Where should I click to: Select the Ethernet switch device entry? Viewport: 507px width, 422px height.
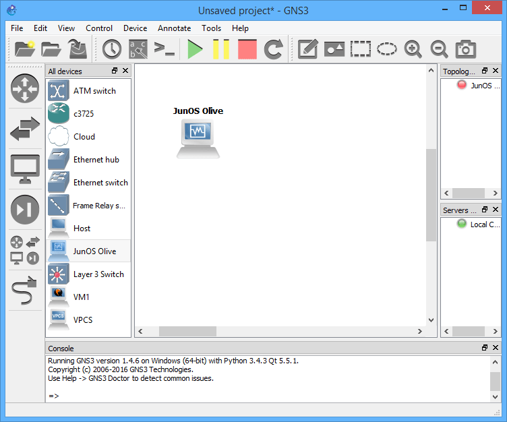click(x=100, y=183)
